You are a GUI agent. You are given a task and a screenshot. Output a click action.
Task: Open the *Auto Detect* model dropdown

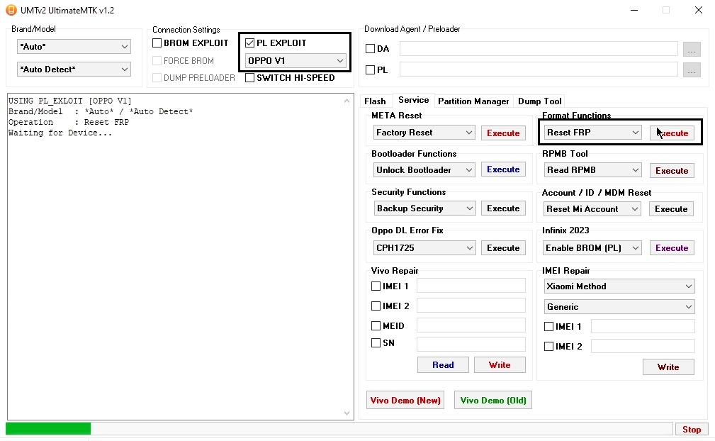pos(74,69)
